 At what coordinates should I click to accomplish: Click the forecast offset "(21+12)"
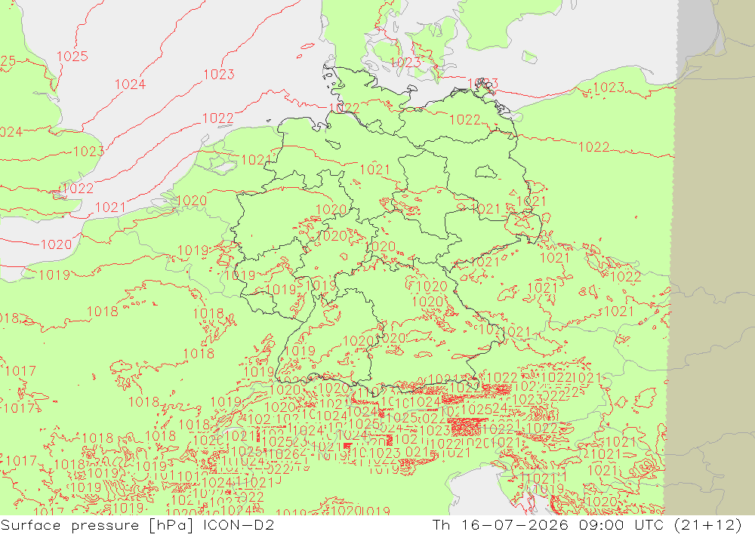(x=708, y=525)
